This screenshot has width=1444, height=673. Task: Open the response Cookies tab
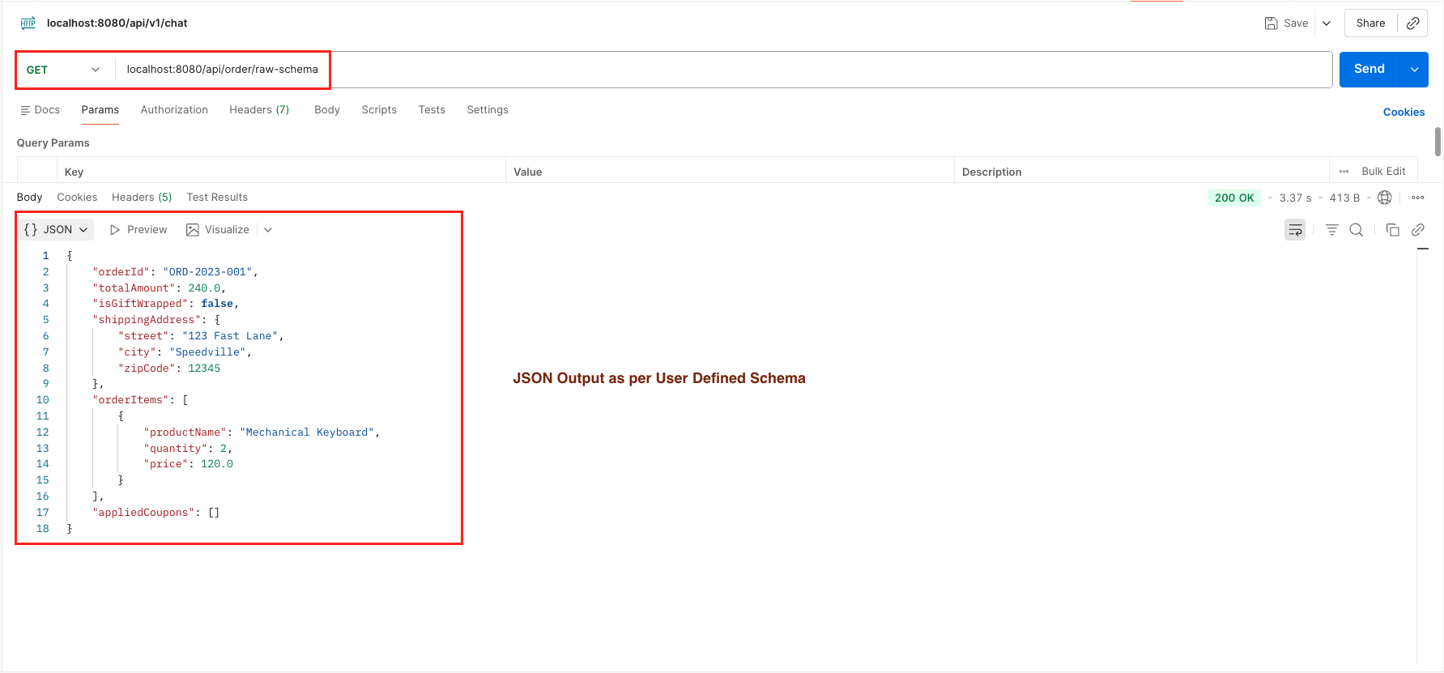(x=77, y=197)
